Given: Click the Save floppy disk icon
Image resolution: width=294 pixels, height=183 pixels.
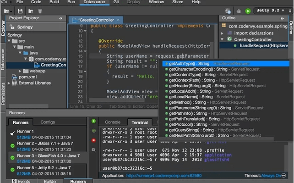Looking at the screenshot, I should (x=20, y=11).
